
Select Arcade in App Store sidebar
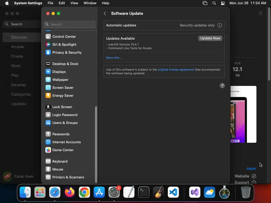click(17, 47)
